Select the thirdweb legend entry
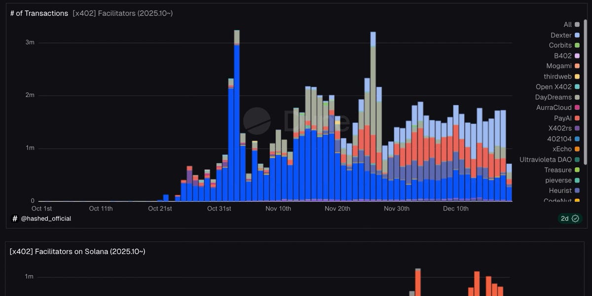 coord(557,76)
